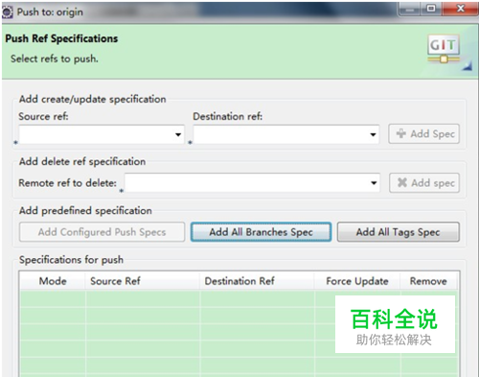Open the Source ref dropdown arrow

tap(178, 134)
